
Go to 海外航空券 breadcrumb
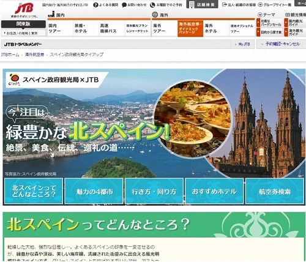[x=34, y=54]
